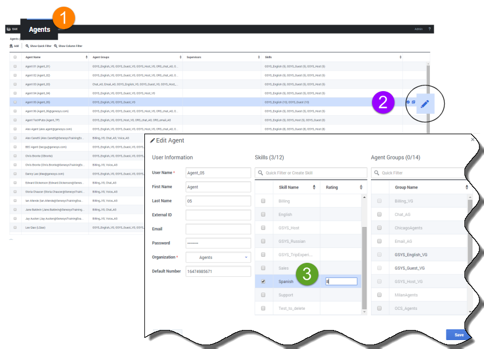
Task: Close the Edit Agent dialog
Action: click(474, 140)
